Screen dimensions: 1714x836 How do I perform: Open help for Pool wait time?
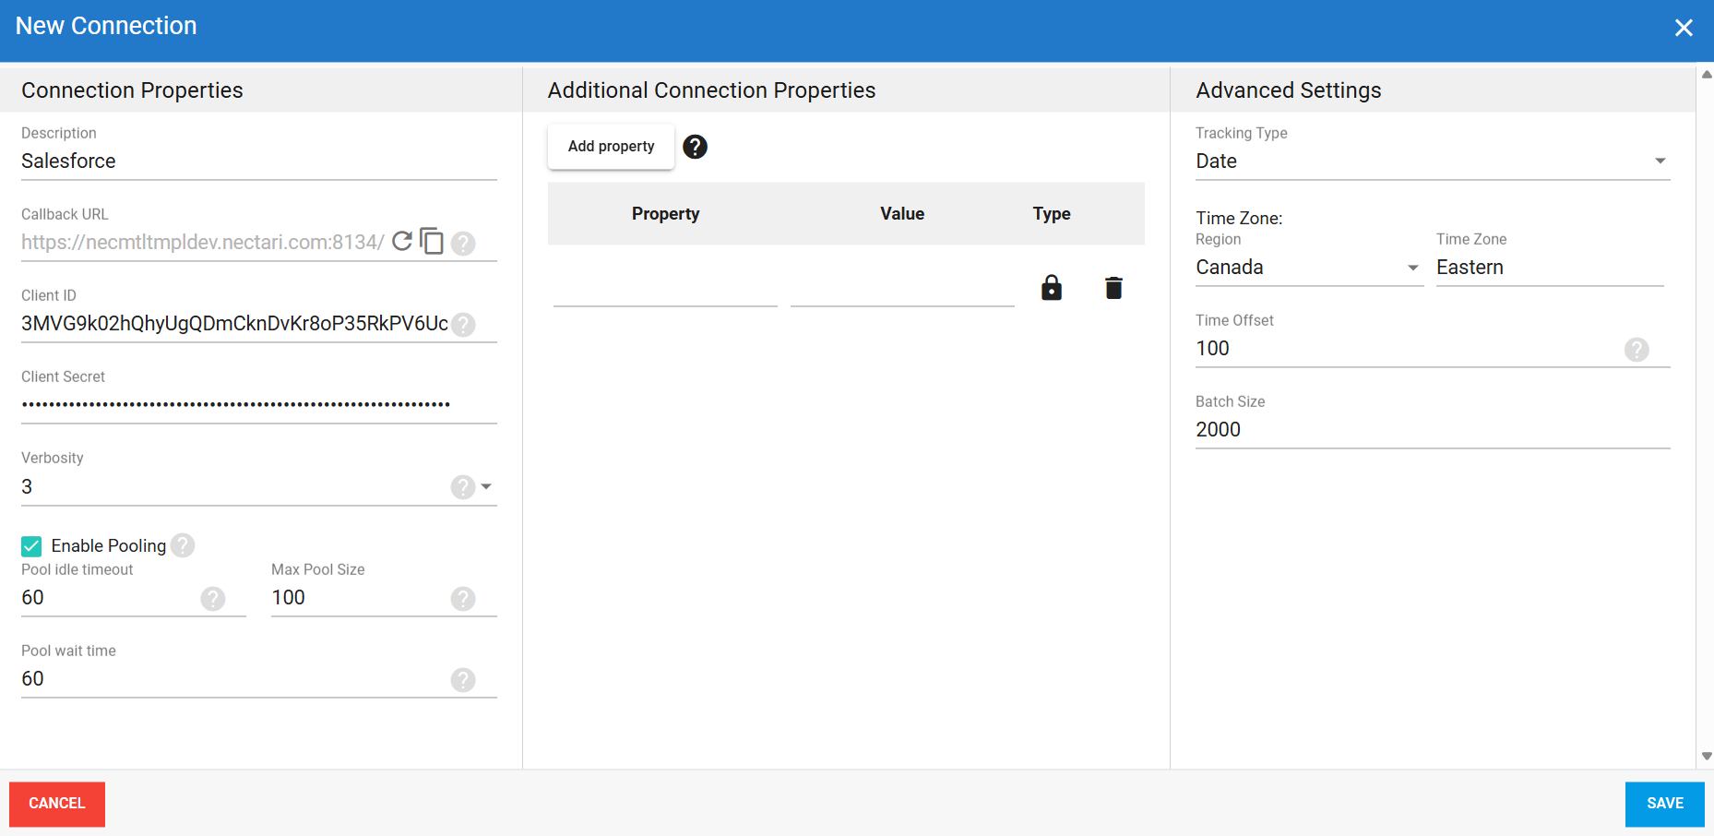pyautogui.click(x=463, y=680)
